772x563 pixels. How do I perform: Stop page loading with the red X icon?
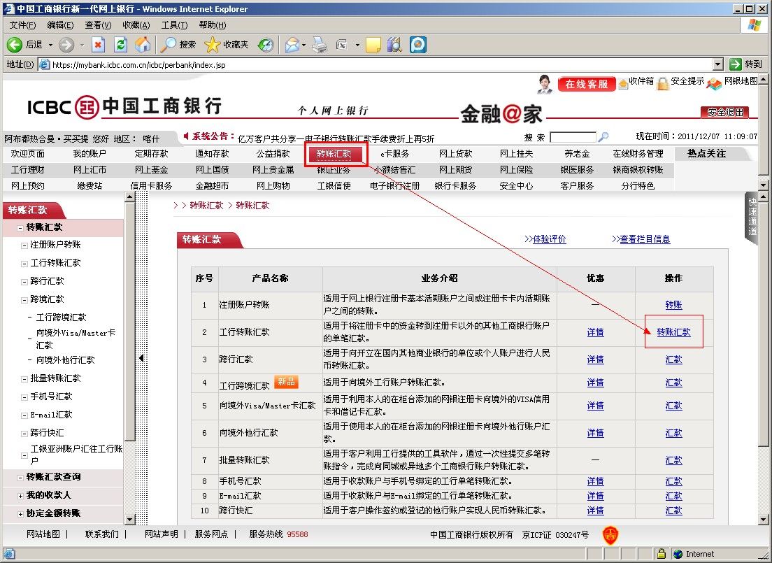[99, 45]
